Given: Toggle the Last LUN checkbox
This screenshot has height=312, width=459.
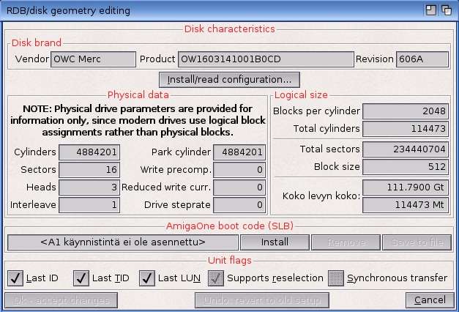Looking at the screenshot, I should point(147,278).
